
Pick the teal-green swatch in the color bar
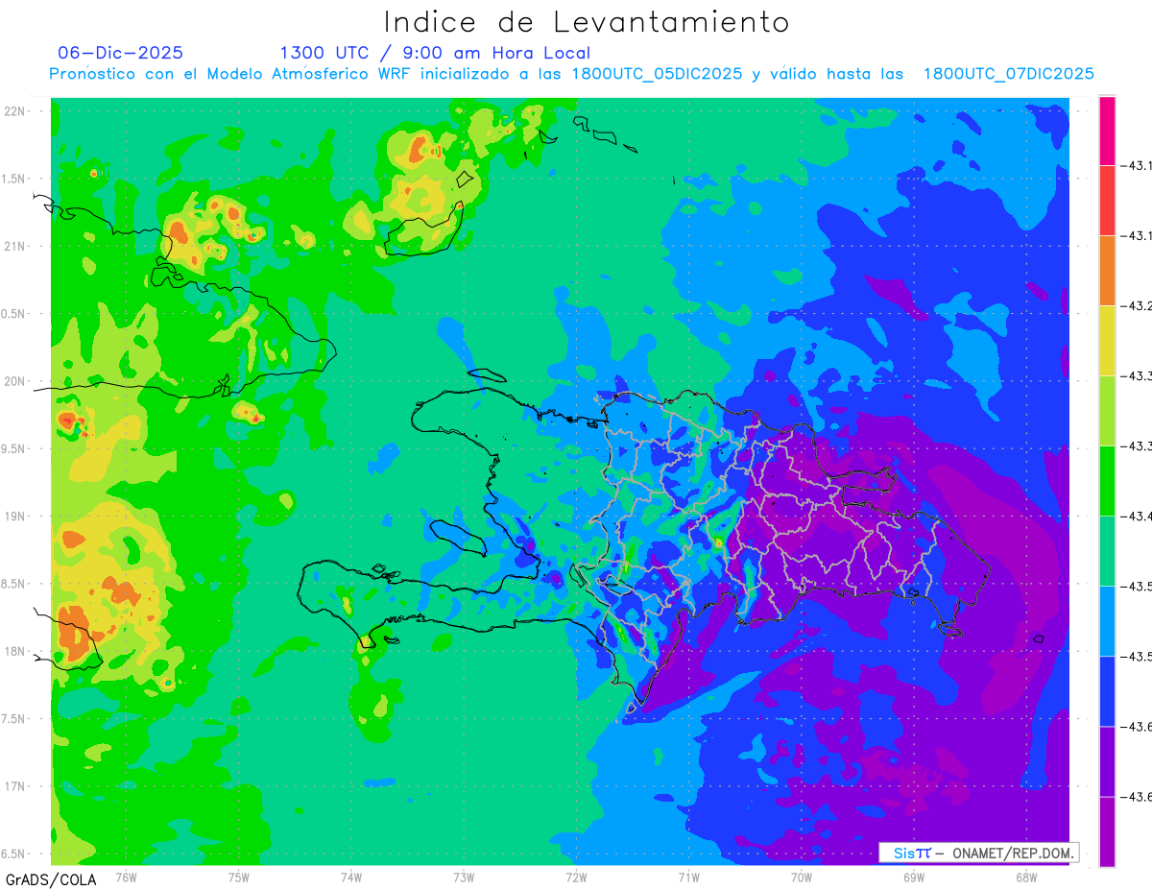(1107, 551)
